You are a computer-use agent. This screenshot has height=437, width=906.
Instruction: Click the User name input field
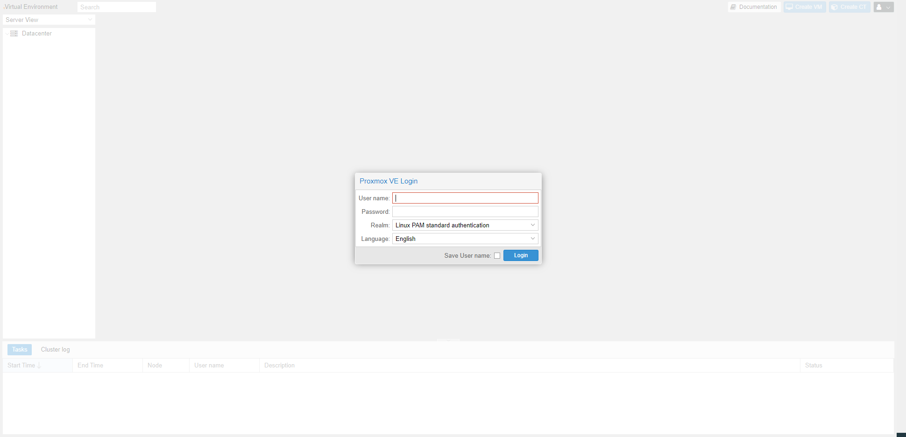click(x=465, y=198)
